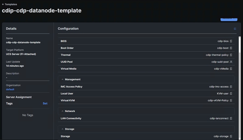Open the default organization link
The width and height of the screenshot is (243, 140).
(10, 89)
